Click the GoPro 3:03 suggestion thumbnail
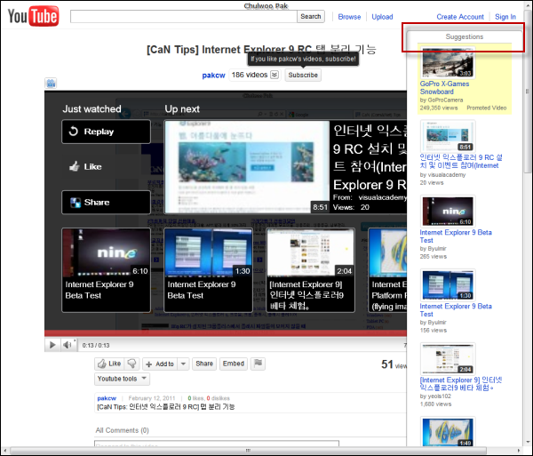533x456 pixels. pyautogui.click(x=448, y=62)
